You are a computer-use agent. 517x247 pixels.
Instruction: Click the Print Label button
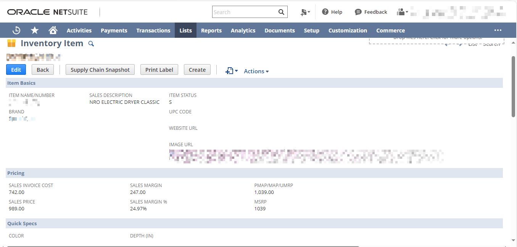click(x=159, y=69)
